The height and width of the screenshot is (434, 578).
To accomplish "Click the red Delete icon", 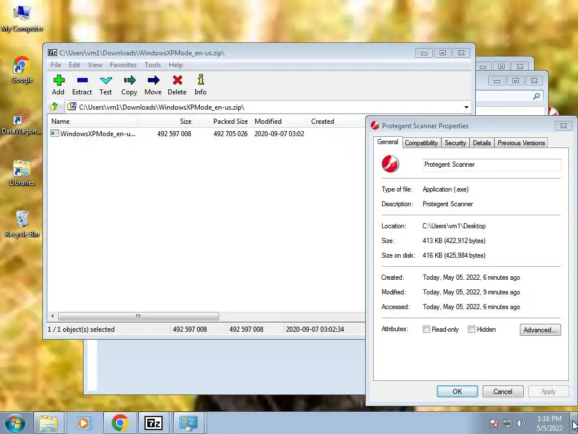I will coord(177,80).
